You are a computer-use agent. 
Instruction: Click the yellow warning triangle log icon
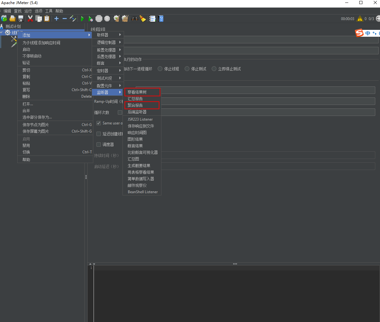[360, 19]
